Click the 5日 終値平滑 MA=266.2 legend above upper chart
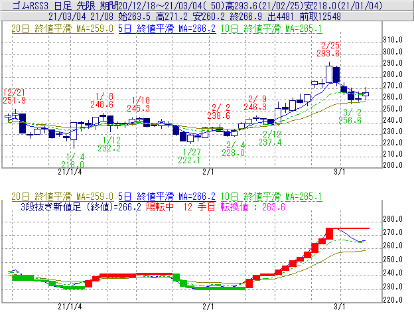The image size is (414, 314). tap(167, 29)
